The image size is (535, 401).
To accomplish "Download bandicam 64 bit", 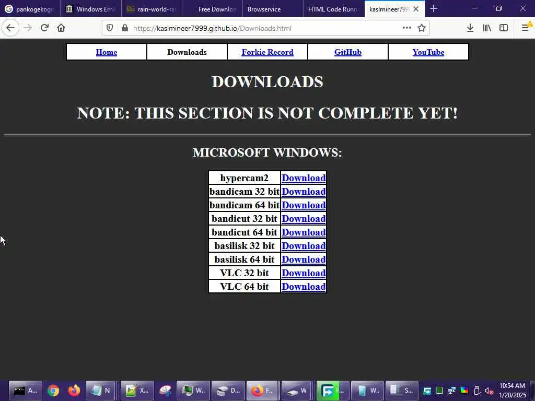I will coord(304,205).
